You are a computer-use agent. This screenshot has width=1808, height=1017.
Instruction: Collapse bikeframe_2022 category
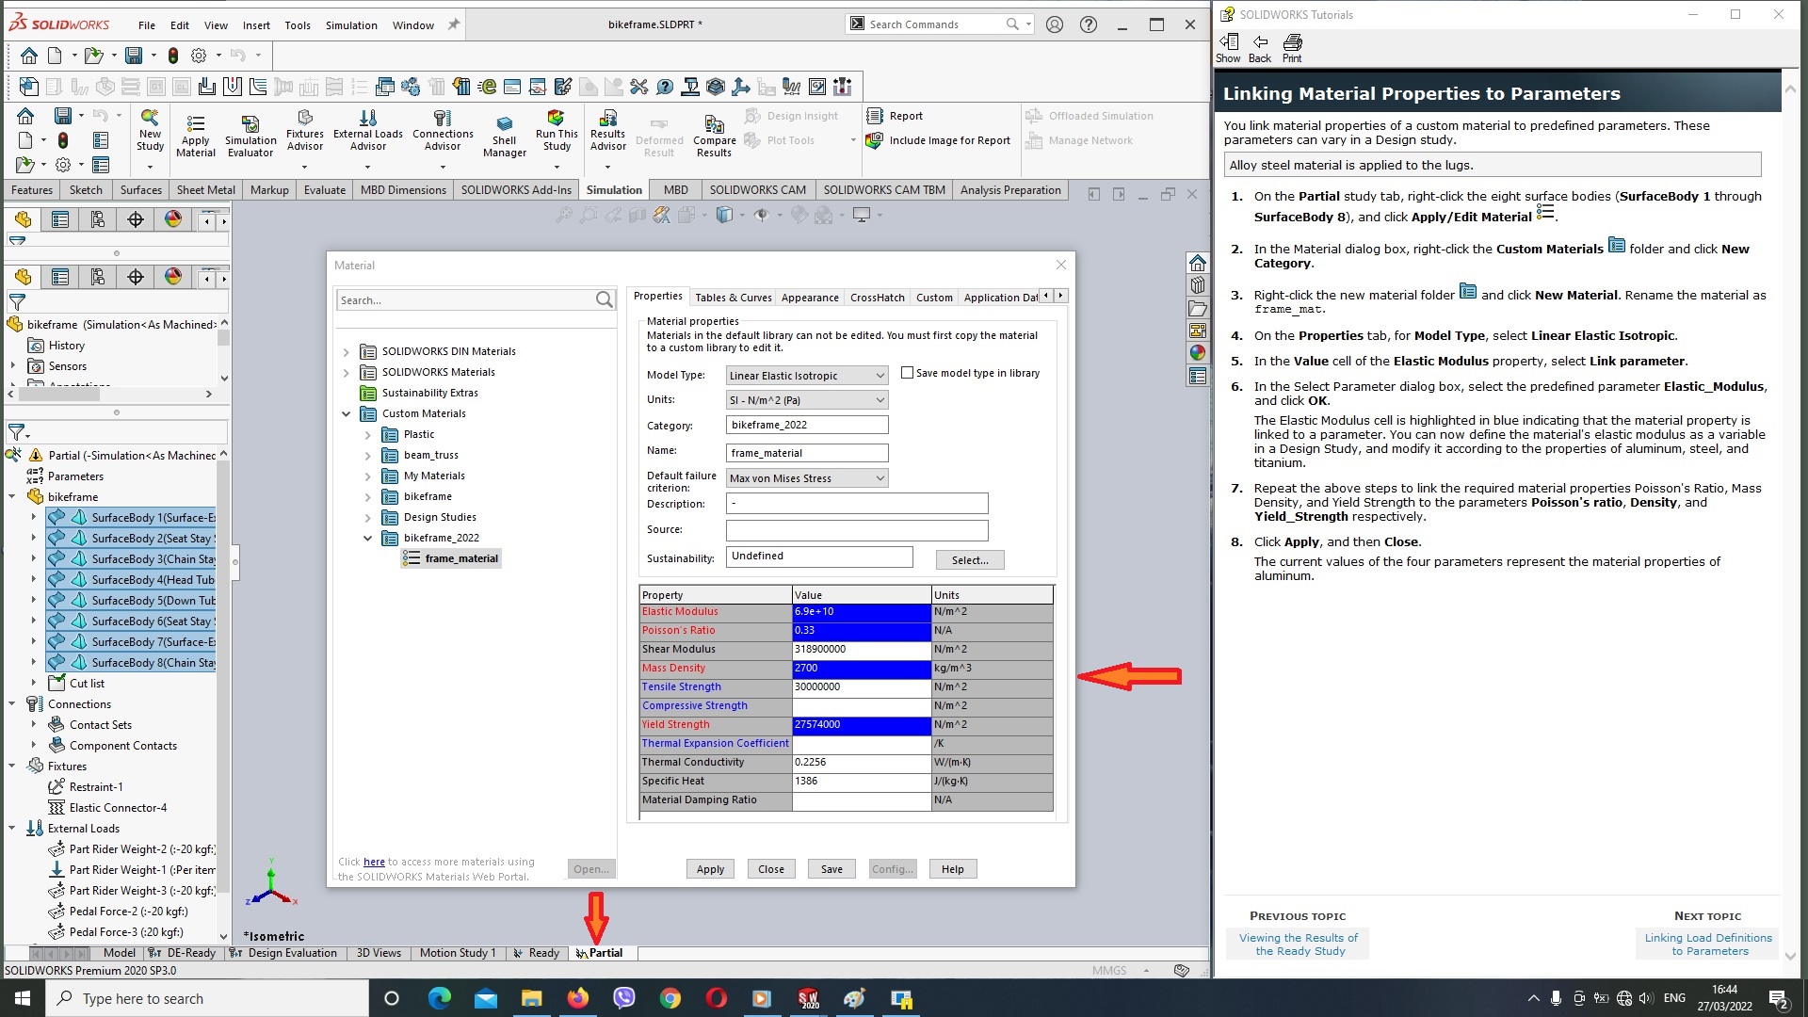click(368, 539)
